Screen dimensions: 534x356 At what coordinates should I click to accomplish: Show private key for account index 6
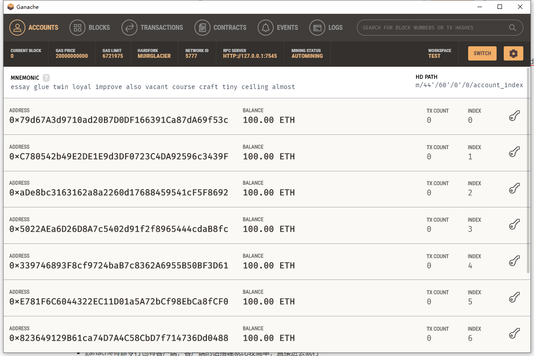coord(514,334)
